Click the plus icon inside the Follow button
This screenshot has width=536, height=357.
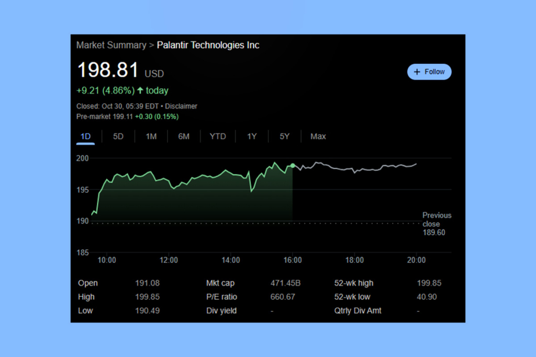pyautogui.click(x=417, y=72)
